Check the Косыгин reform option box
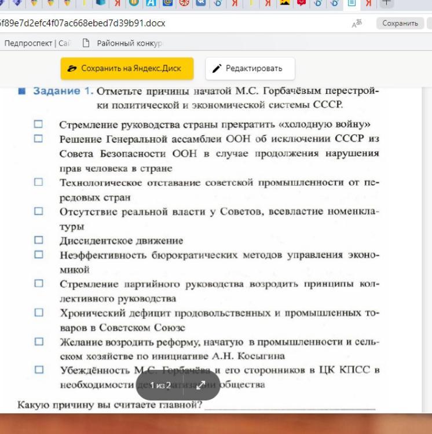This screenshot has height=434, width=432. (38, 341)
